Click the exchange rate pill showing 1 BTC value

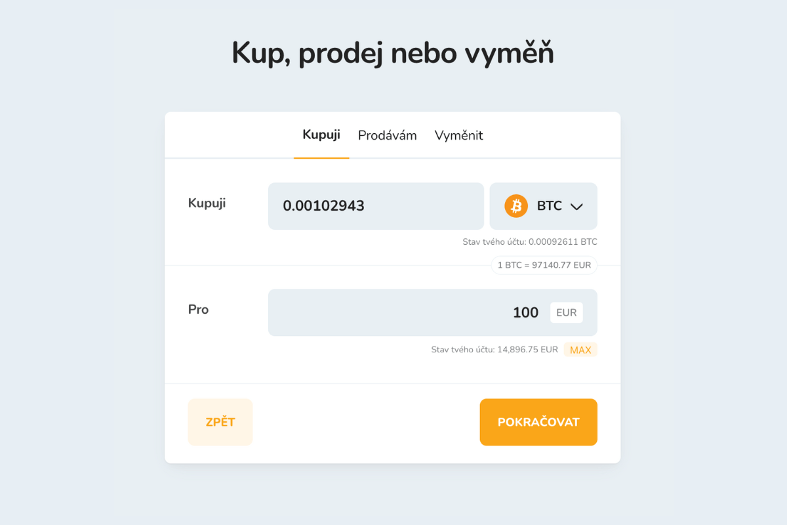(x=543, y=265)
